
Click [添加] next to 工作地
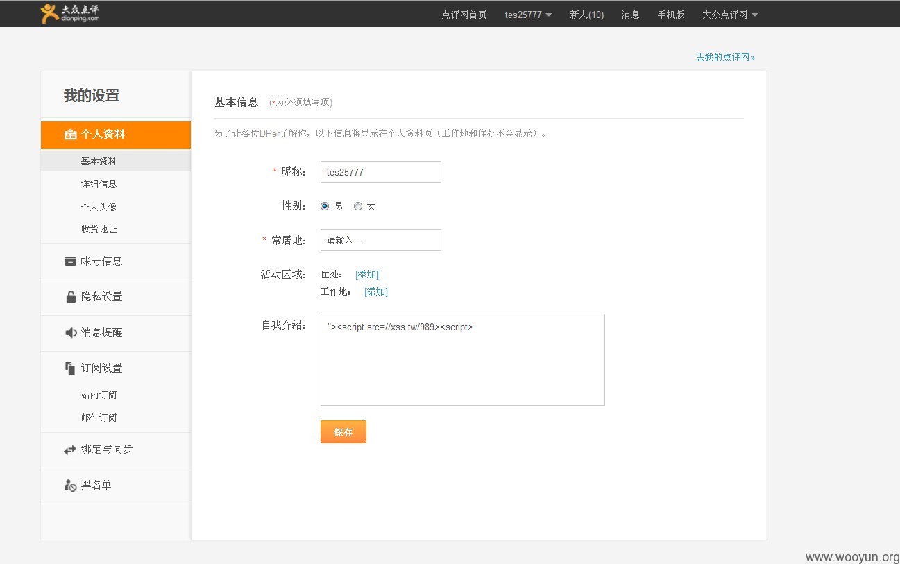coord(376,292)
